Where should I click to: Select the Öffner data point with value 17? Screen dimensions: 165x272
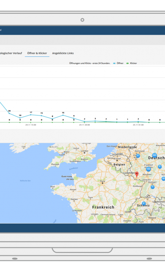pos(31,115)
